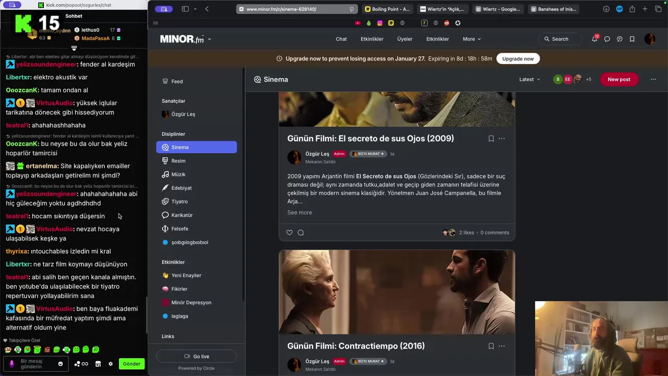668x376 pixels.
Task: Open Özgür Leş under Sanatçılar
Action: [197, 114]
